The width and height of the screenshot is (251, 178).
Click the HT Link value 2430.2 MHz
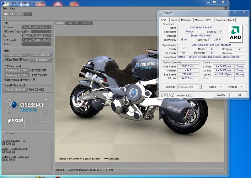point(188,78)
